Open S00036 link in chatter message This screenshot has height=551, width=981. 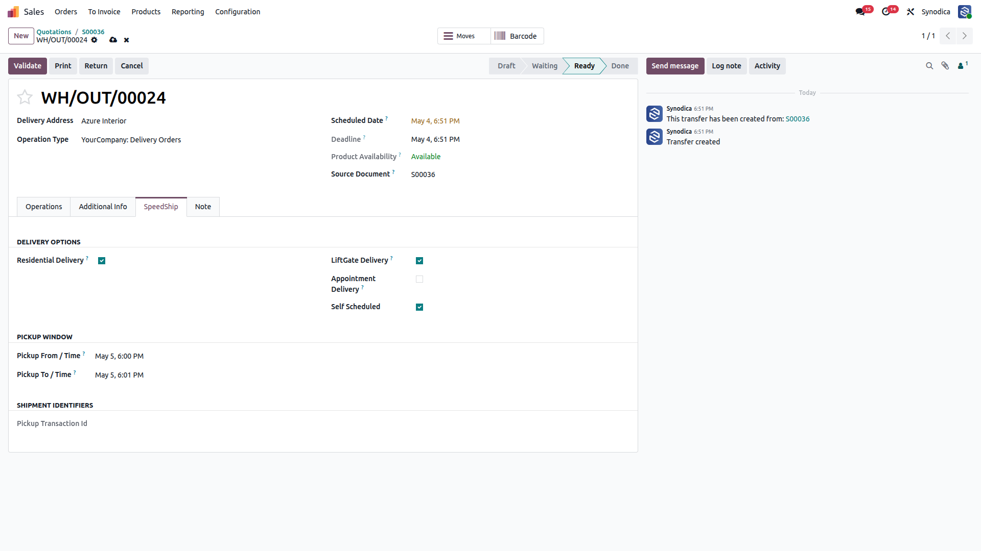point(798,119)
